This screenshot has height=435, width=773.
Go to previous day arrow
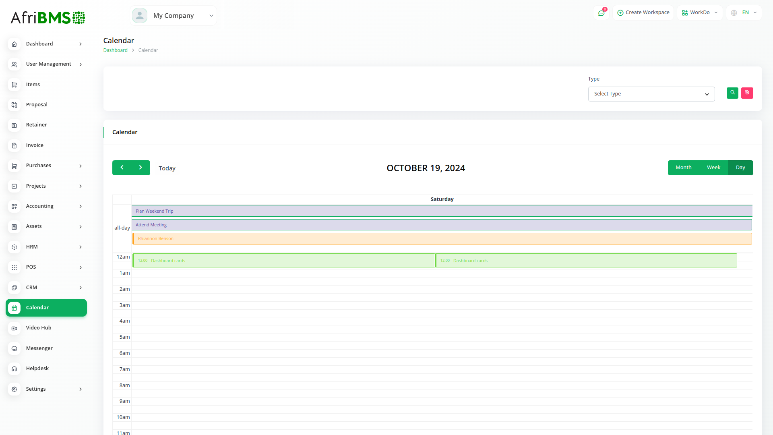point(122,168)
